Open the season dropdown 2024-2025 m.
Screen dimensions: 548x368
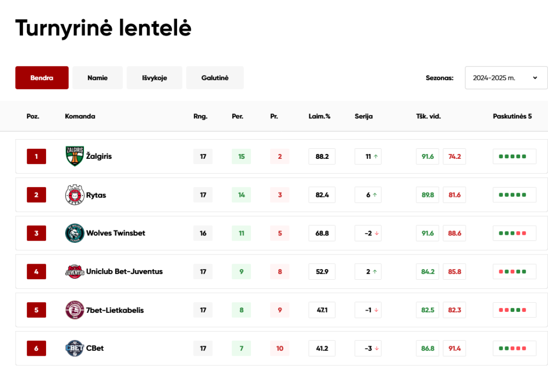(x=506, y=78)
